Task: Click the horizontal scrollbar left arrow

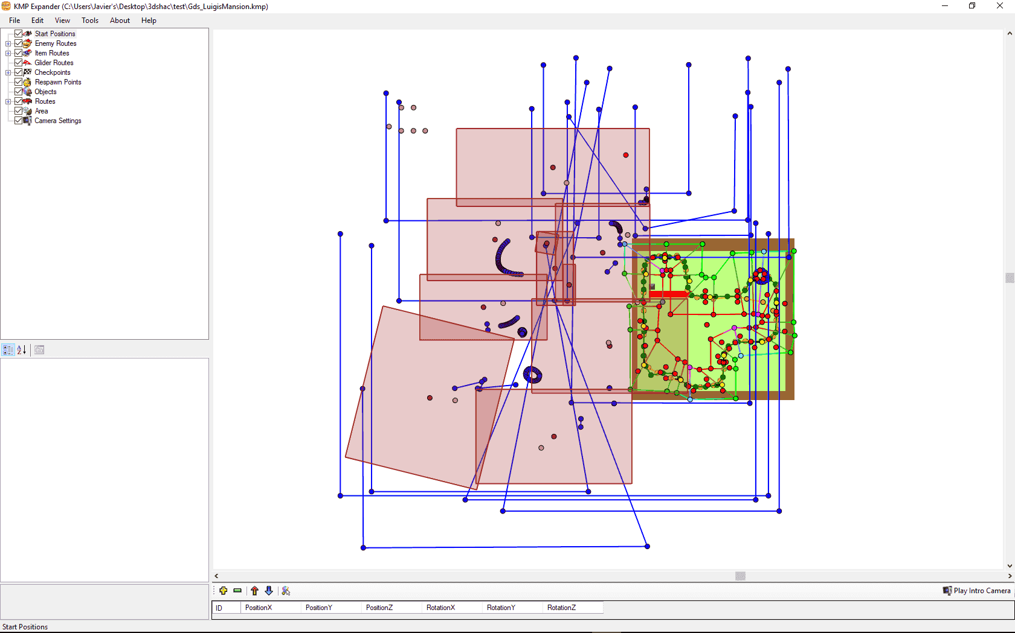Action: click(217, 576)
